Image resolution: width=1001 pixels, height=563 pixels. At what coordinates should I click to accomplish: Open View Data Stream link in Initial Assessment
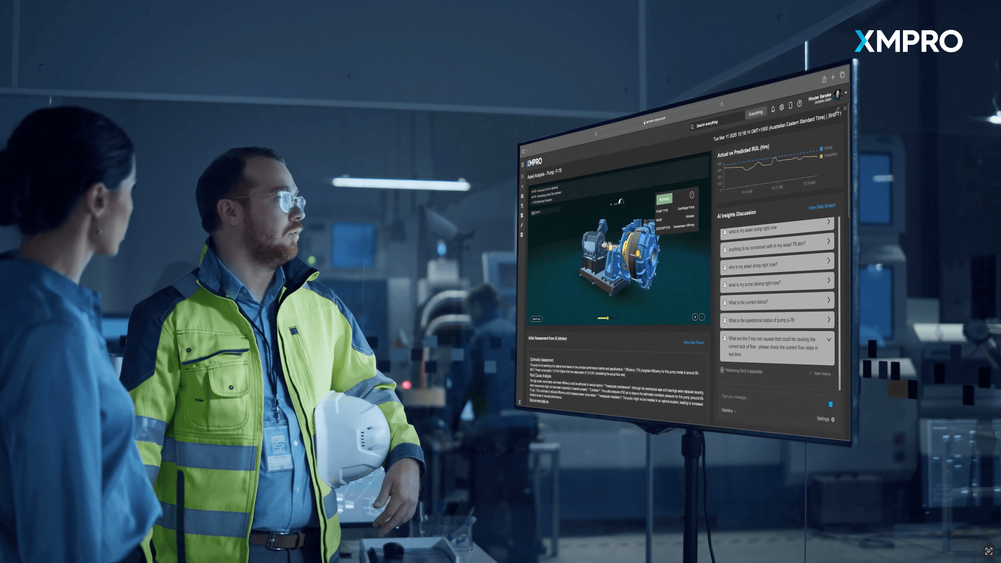tap(694, 342)
